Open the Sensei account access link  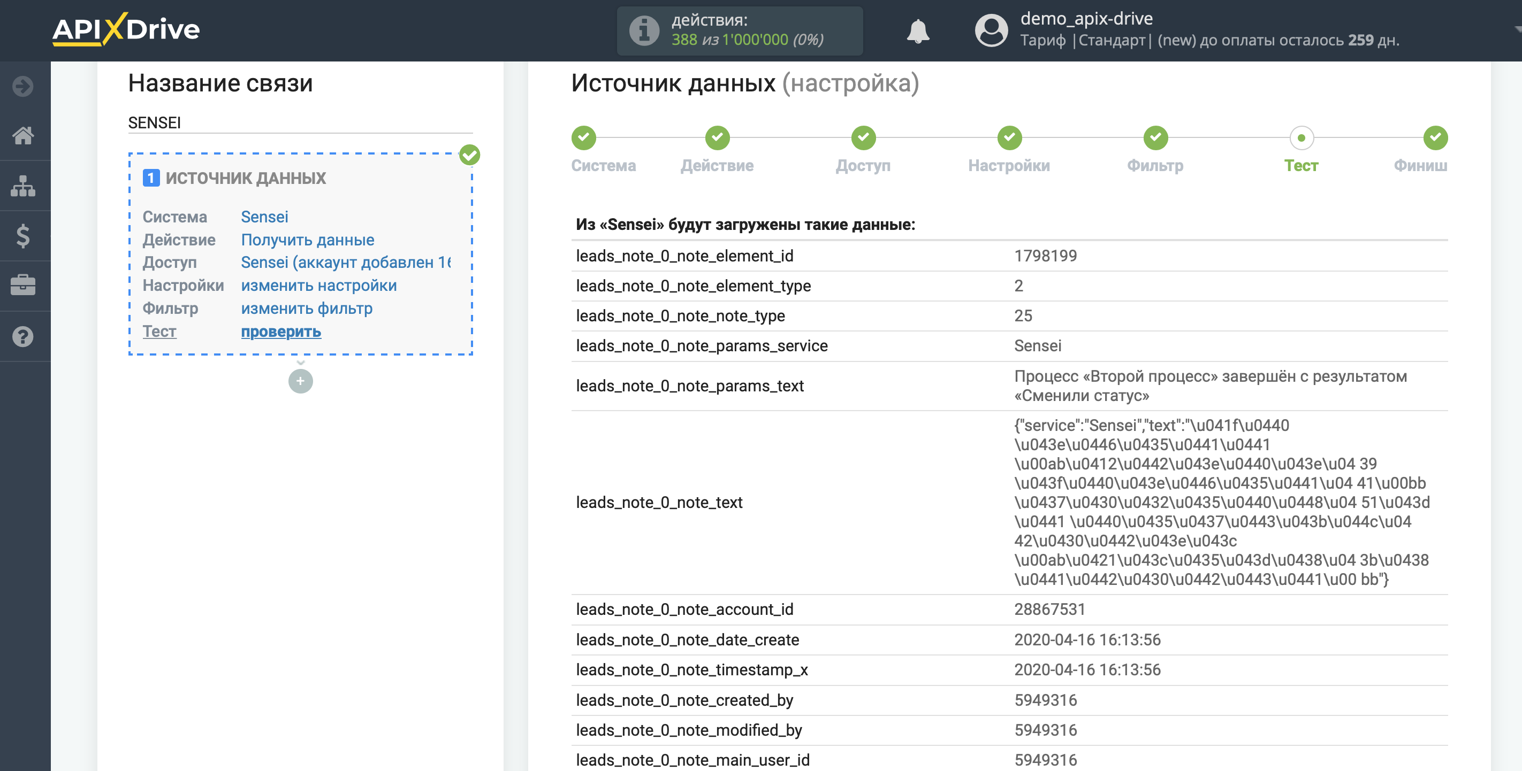coord(346,262)
